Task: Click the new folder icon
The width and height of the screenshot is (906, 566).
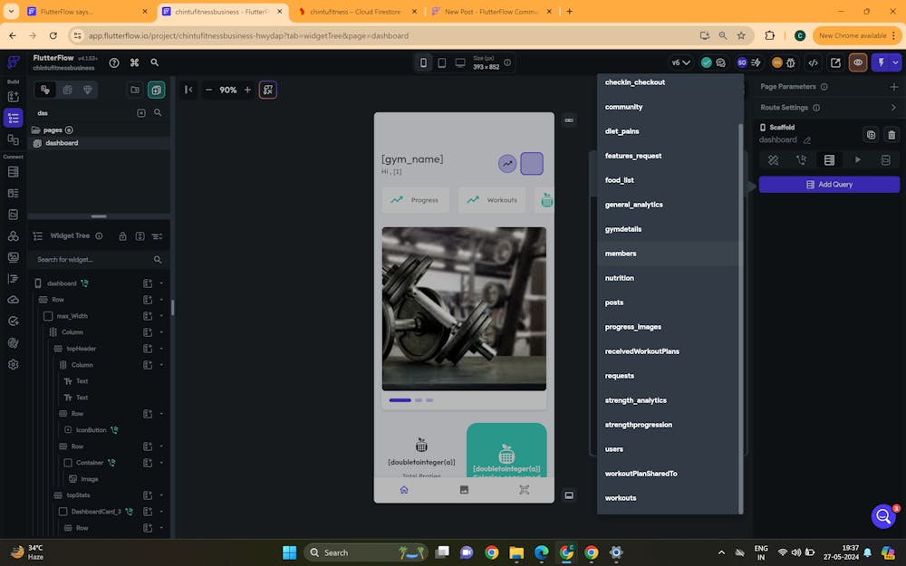Action: (135, 90)
